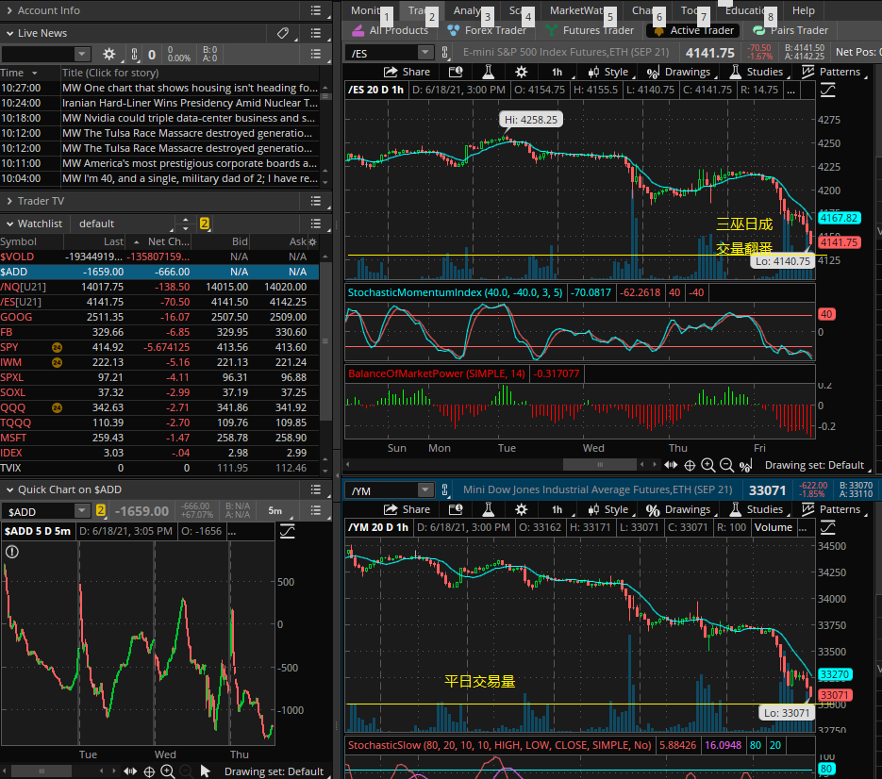The width and height of the screenshot is (882, 779).
Task: Customize watchlist columns gear icon
Action: point(313,241)
